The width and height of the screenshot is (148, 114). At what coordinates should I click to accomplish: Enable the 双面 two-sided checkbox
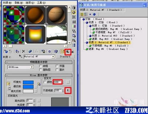(x=57, y=66)
